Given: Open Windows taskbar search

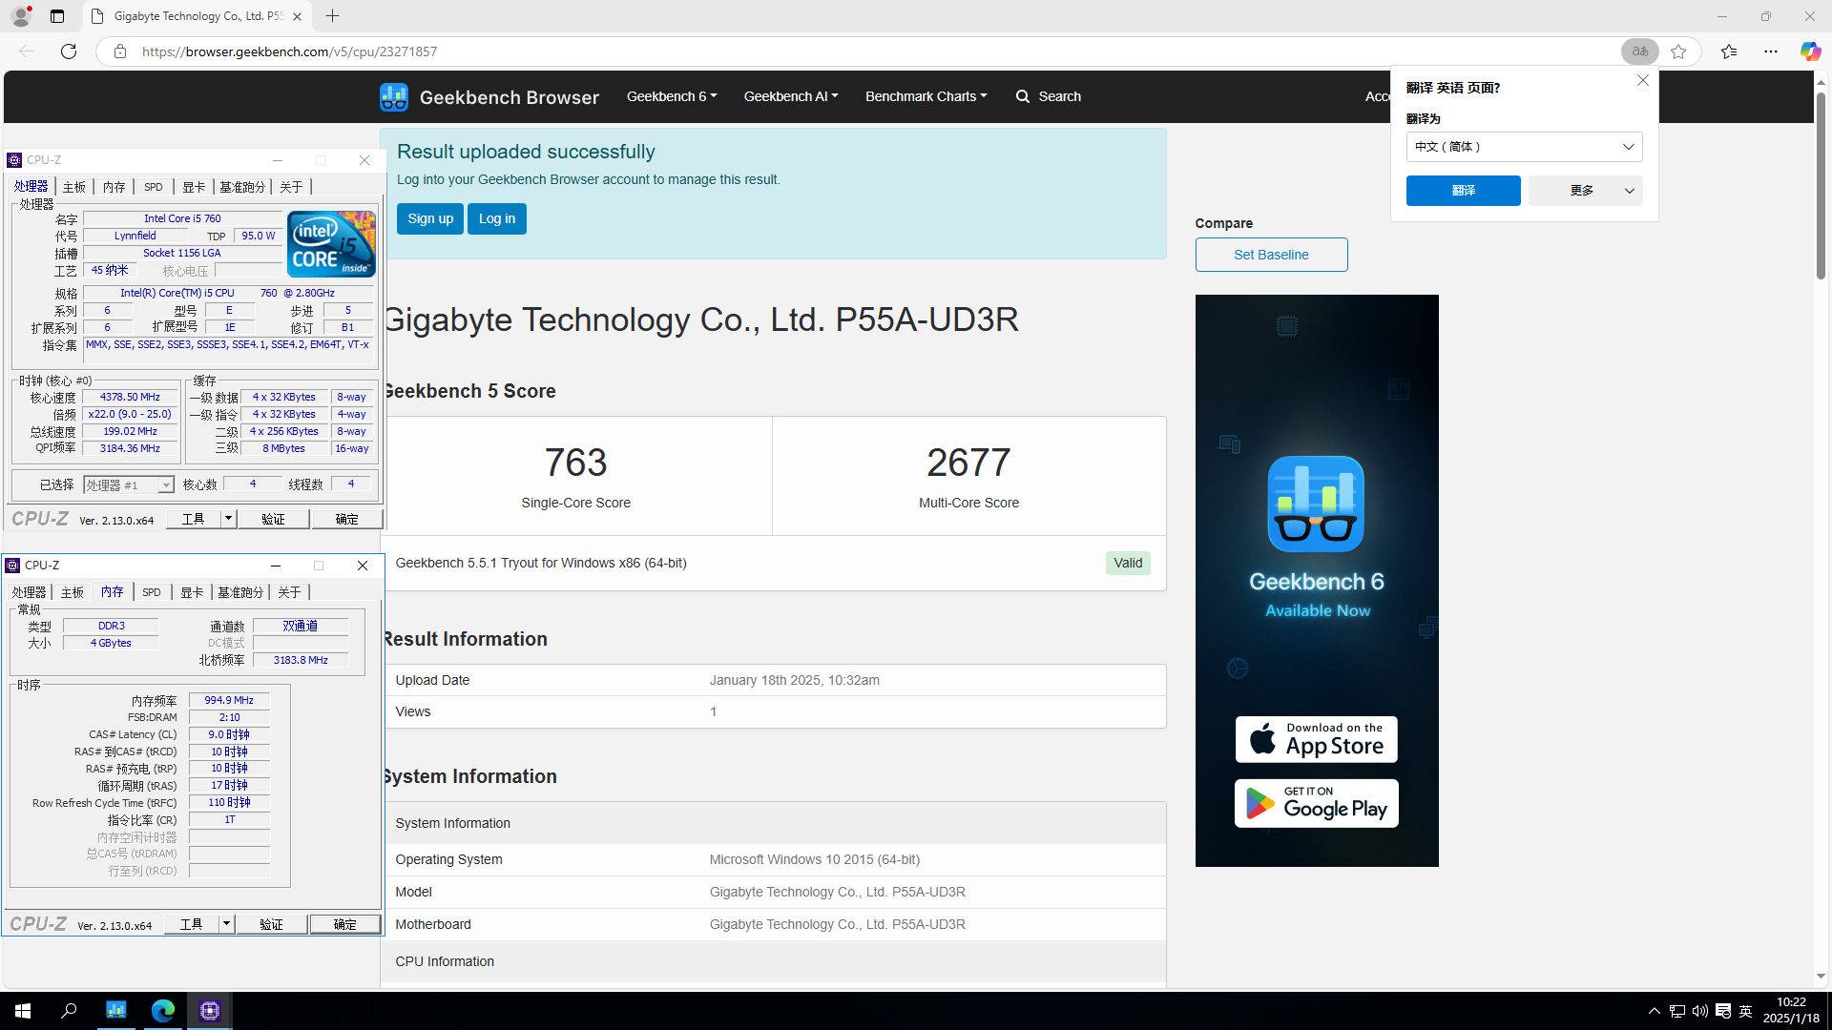Looking at the screenshot, I should point(69,1011).
